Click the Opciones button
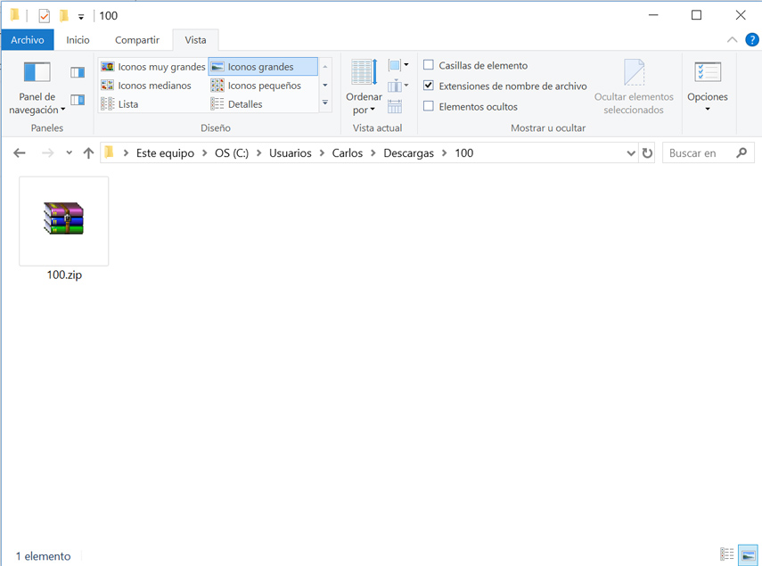 click(707, 96)
